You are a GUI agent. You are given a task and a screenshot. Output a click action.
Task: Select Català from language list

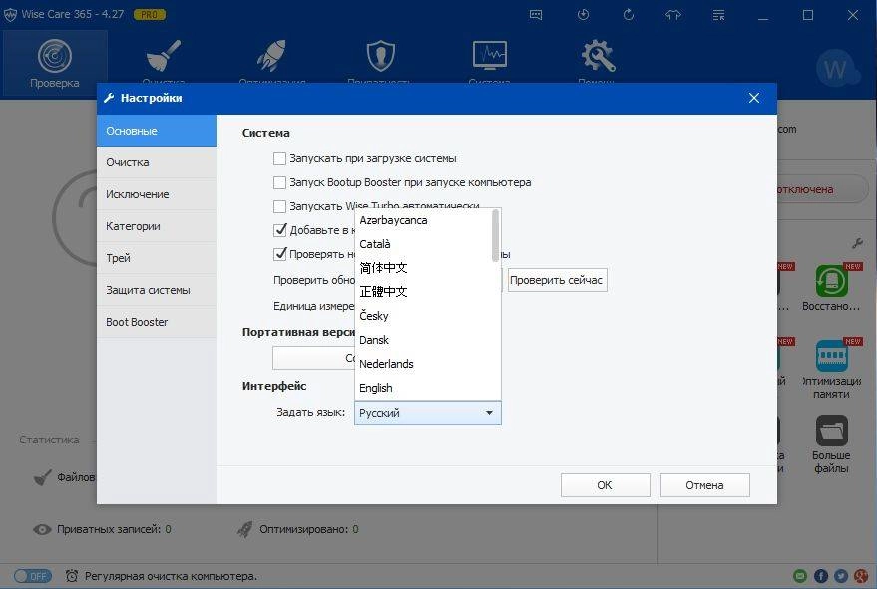click(424, 244)
